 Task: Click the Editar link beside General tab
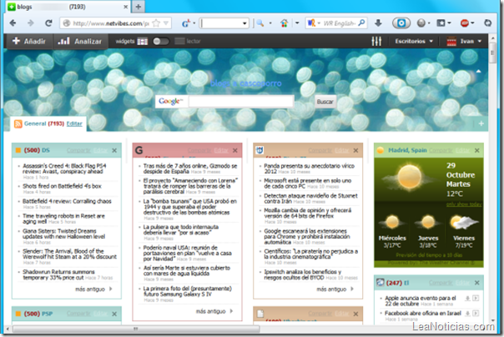click(75, 123)
